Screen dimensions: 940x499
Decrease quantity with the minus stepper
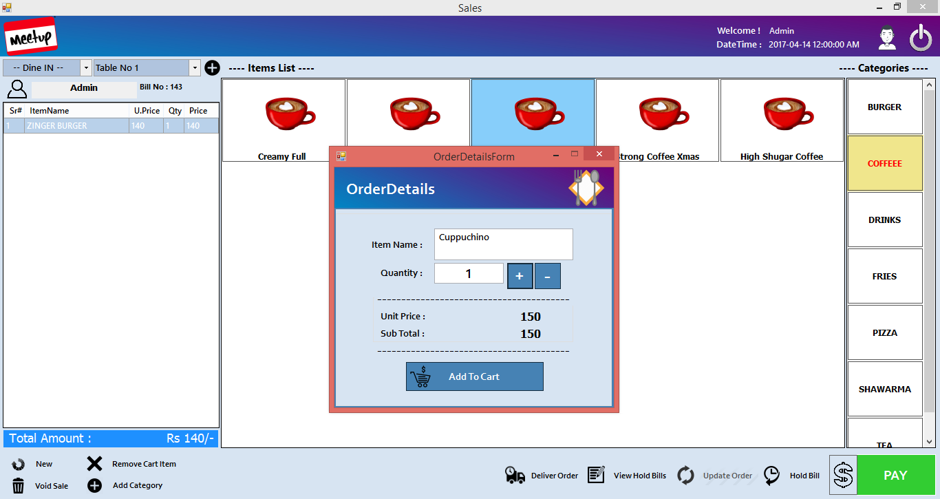(547, 275)
